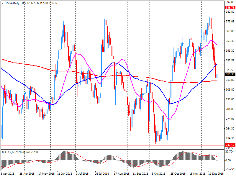Click the 284.05 price scale value
The width and height of the screenshot is (236, 177).
click(230, 109)
